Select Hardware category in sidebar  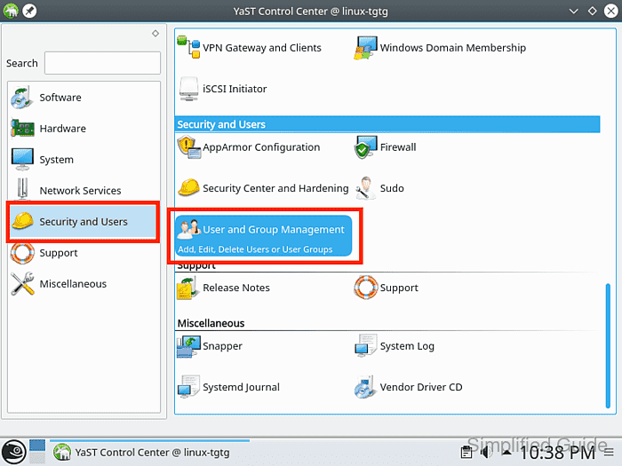[84, 129]
